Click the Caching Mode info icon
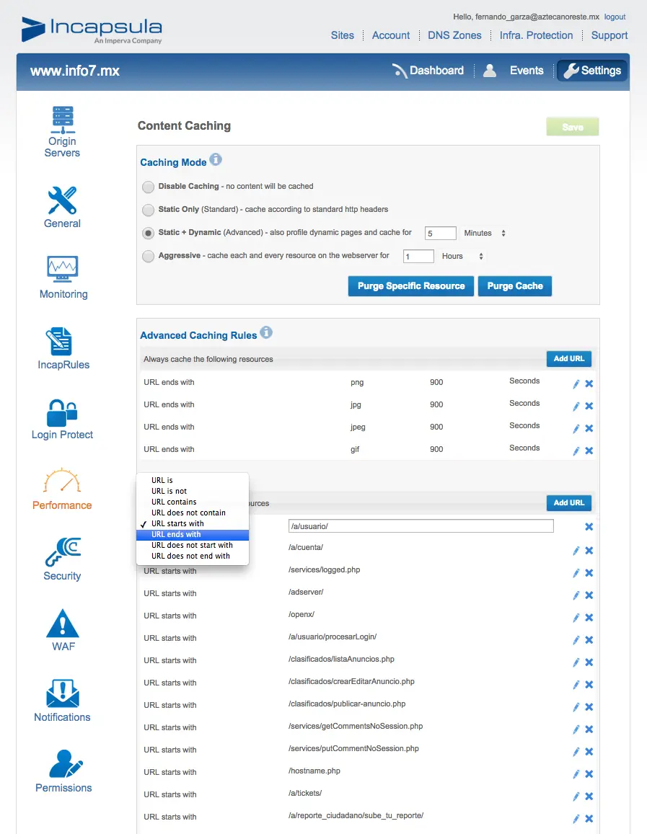 (216, 160)
